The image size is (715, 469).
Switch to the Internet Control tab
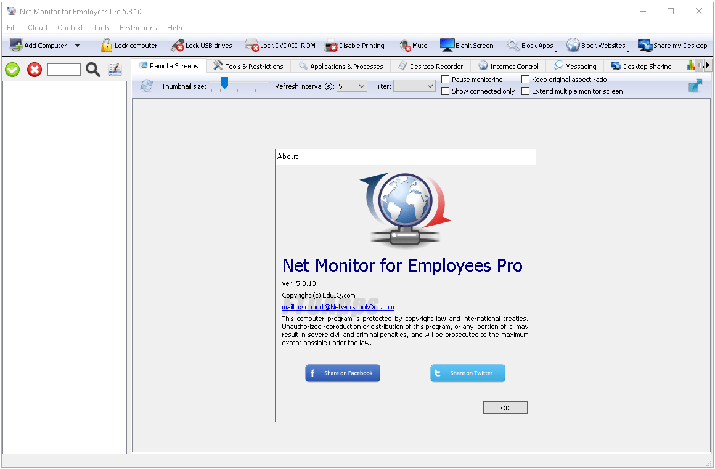[x=509, y=66]
